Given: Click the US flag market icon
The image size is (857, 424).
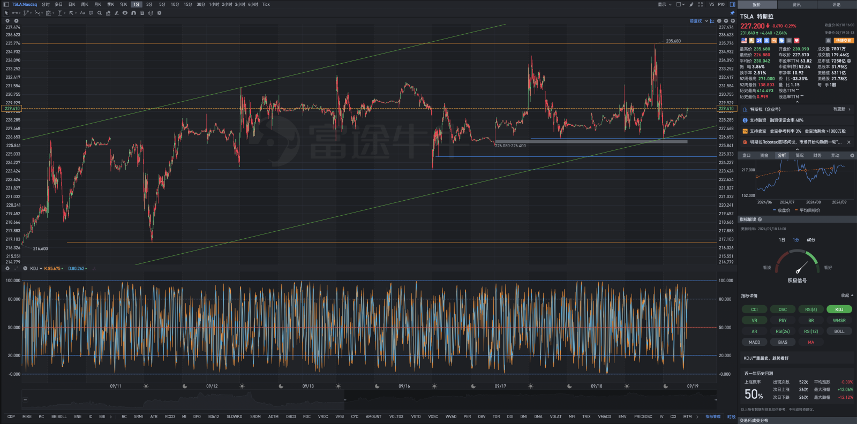Looking at the screenshot, I should [744, 41].
